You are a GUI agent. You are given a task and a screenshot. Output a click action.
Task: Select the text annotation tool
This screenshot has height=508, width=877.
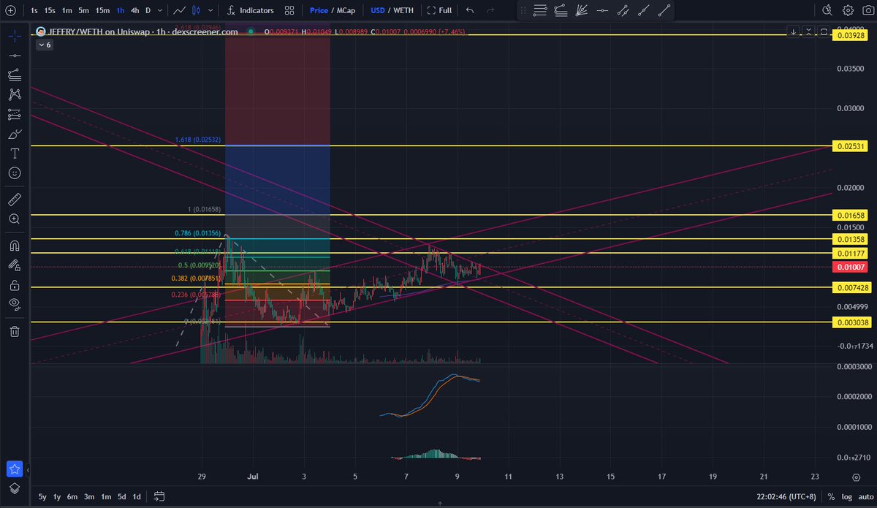coord(15,154)
